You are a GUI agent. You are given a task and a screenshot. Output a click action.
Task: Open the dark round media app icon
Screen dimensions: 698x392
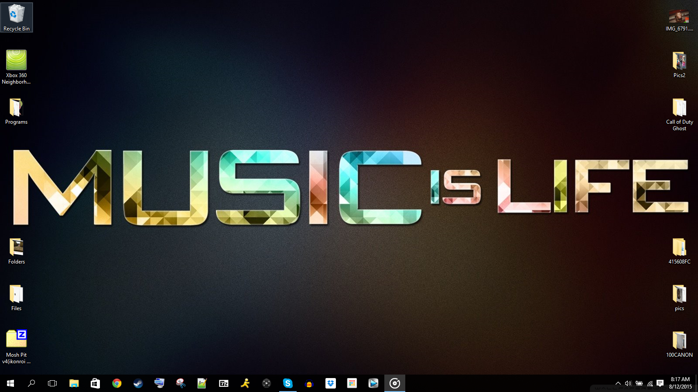click(x=266, y=383)
